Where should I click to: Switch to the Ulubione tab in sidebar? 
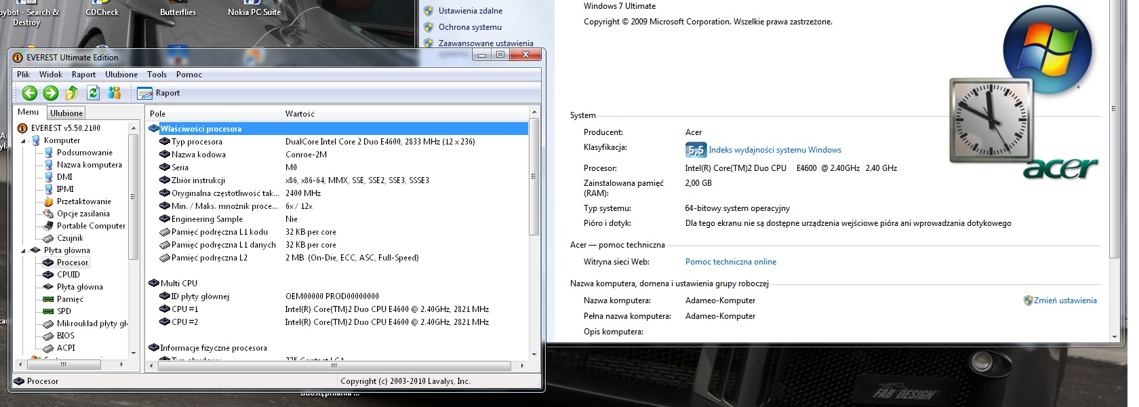tap(66, 113)
